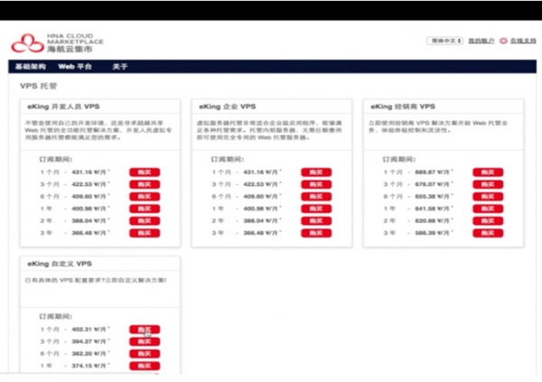Screen dimensions: 542x382
Task: Click the lifebuoy online support icon
Action: pyautogui.click(x=503, y=41)
